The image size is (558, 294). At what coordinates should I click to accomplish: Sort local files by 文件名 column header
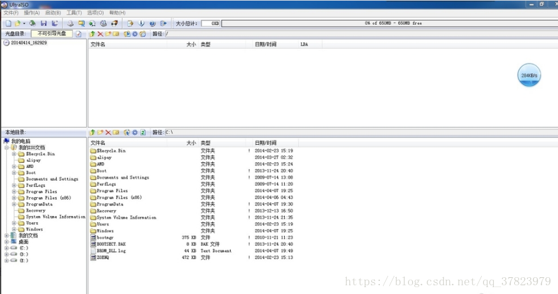[127, 143]
